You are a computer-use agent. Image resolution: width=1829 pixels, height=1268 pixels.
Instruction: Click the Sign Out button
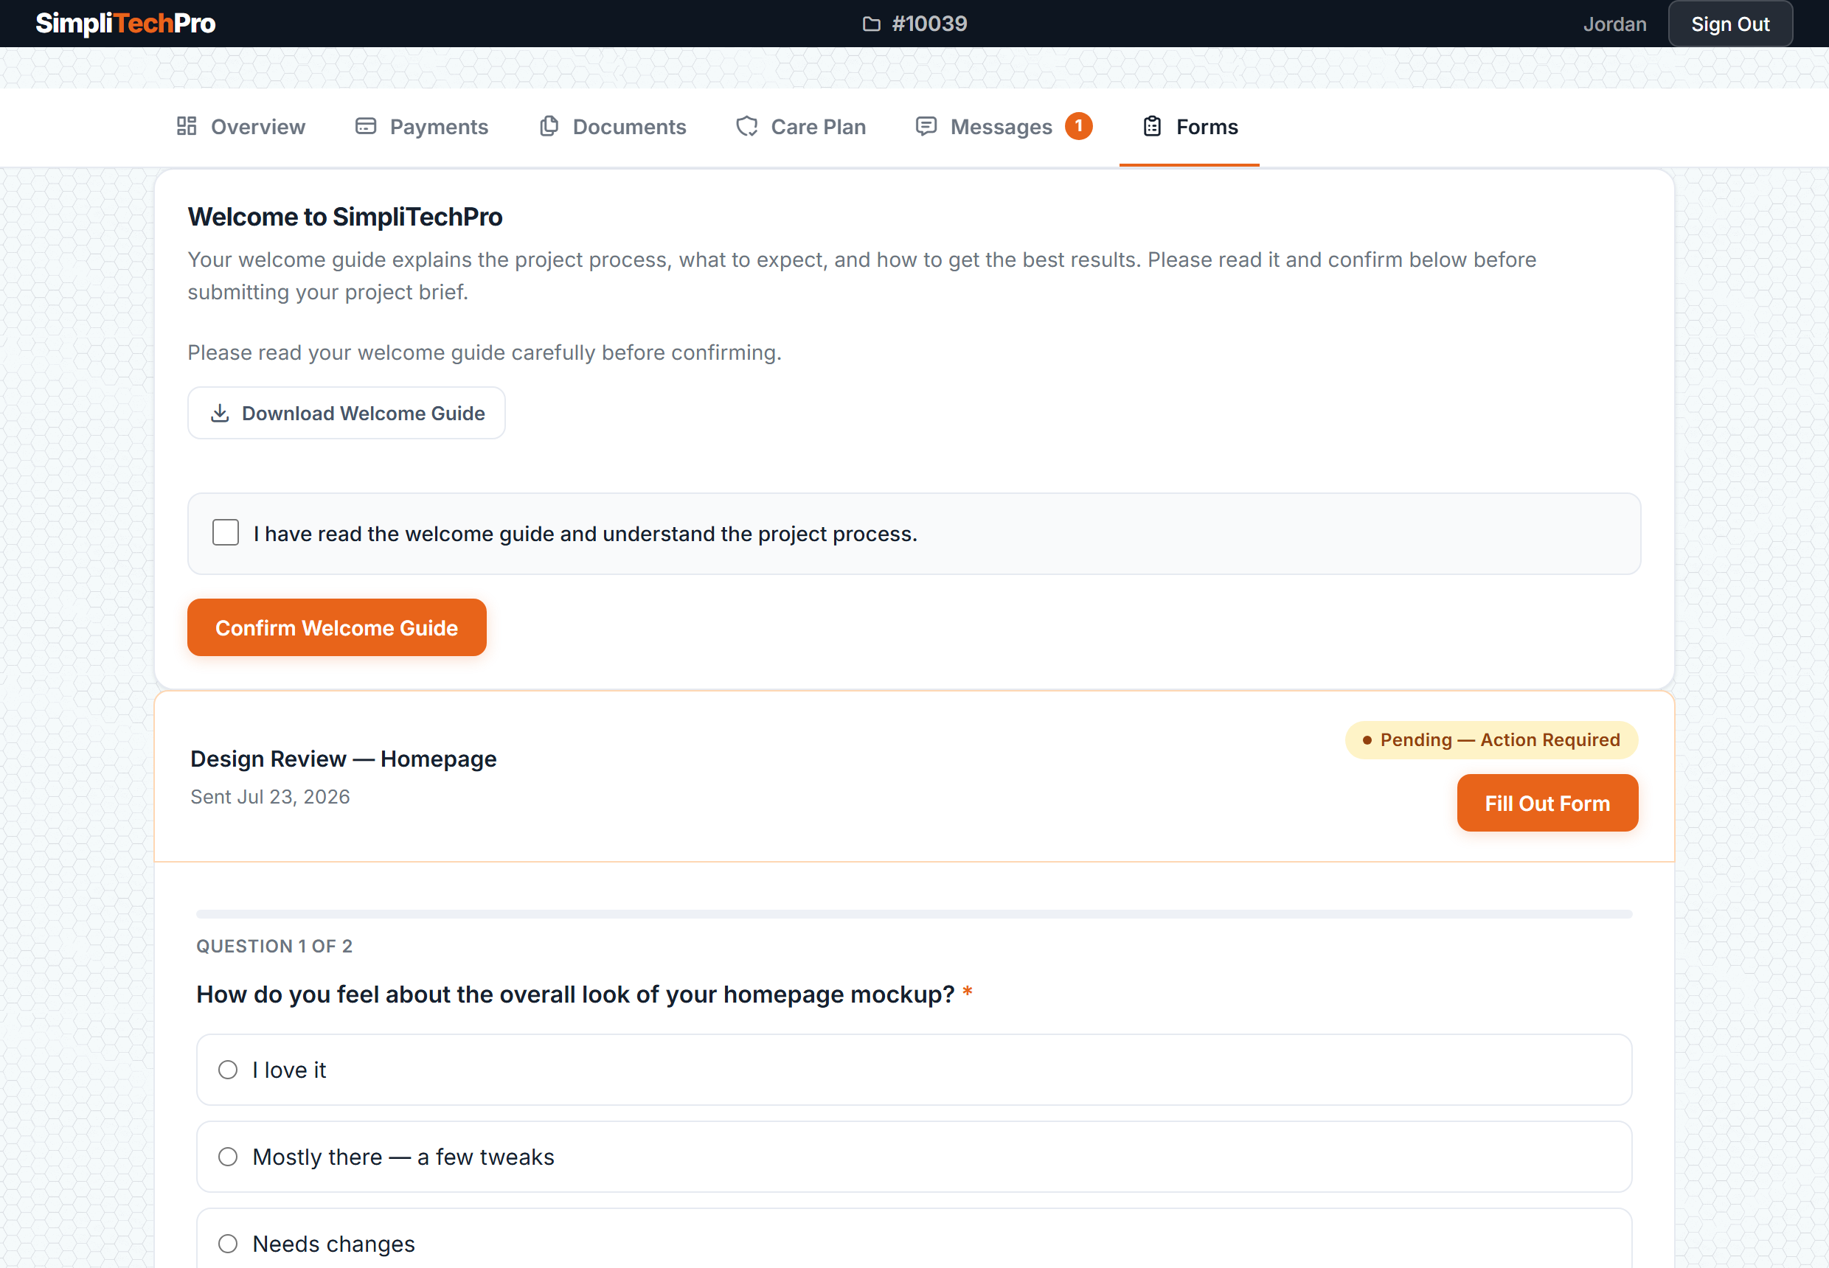click(1729, 24)
